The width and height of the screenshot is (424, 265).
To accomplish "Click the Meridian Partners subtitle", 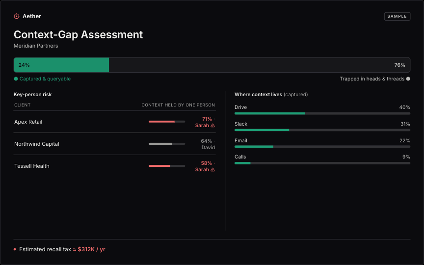I will [x=36, y=46].
